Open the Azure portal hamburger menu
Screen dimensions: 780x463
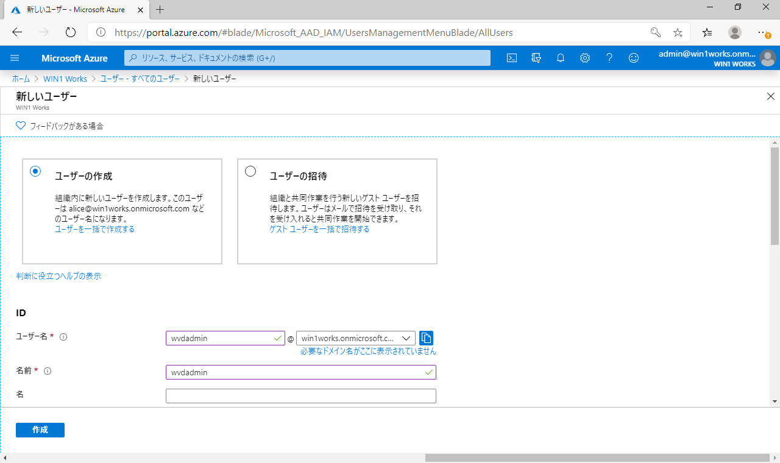coord(15,58)
